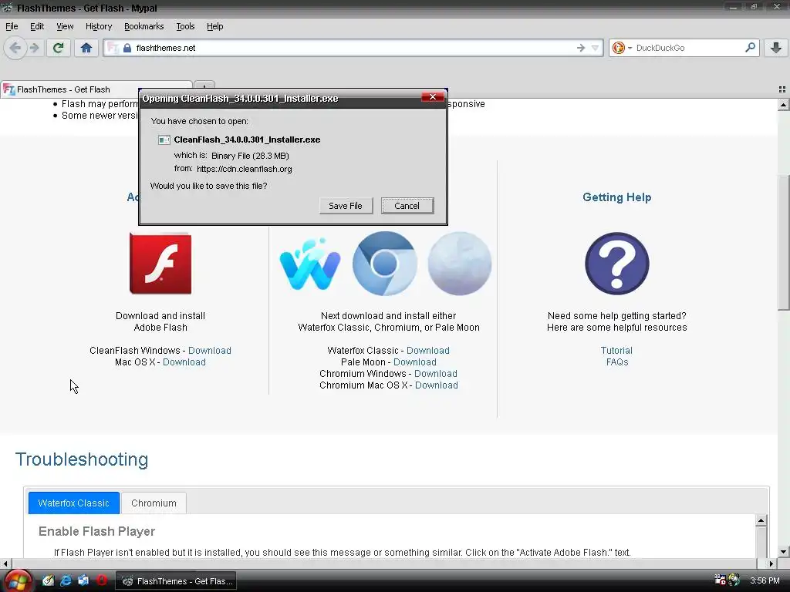Click the second system tray icon beside the clock
The width and height of the screenshot is (790, 592).
click(x=734, y=580)
